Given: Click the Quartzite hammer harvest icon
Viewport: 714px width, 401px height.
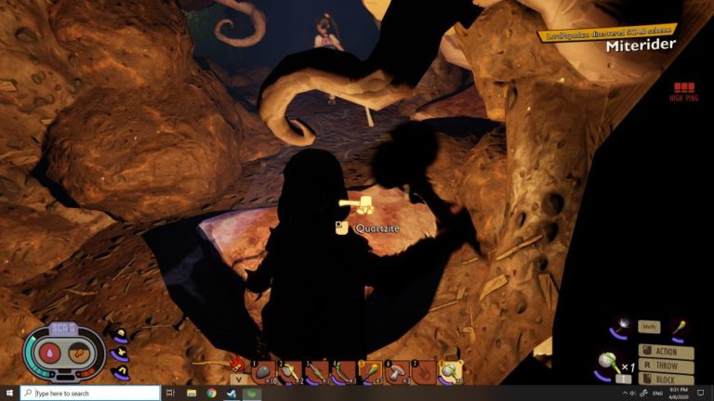Looking at the screenshot, I should tap(364, 203).
